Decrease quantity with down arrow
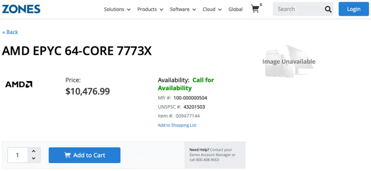 click(x=34, y=158)
